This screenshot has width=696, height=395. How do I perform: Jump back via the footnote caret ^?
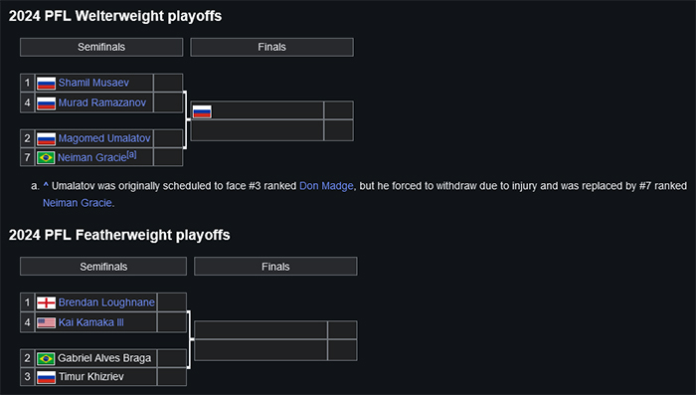pos(46,185)
